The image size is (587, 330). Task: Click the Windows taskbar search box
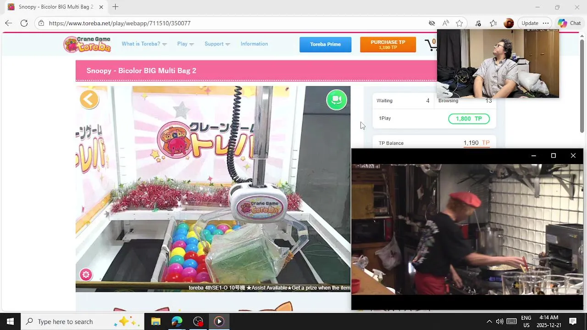tap(83, 321)
